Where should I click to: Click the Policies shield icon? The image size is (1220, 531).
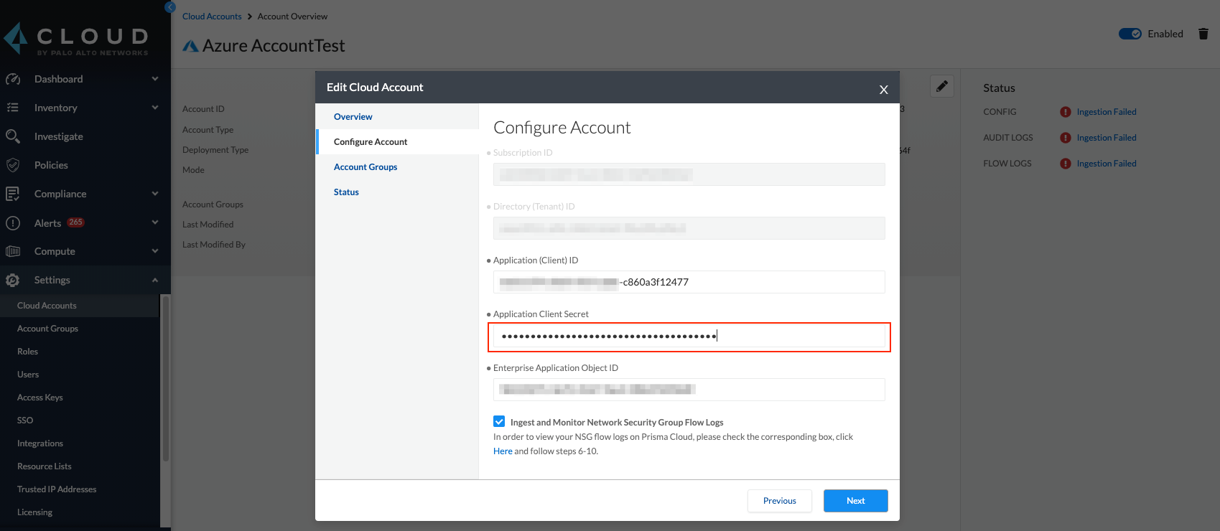13,165
